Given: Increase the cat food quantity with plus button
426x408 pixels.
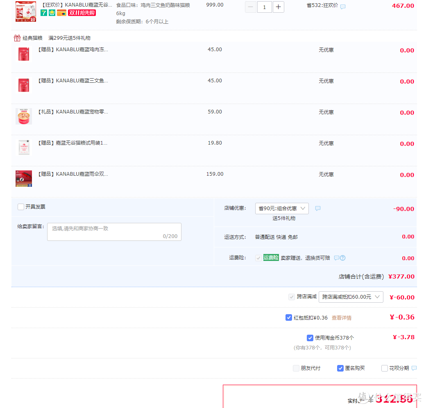Looking at the screenshot, I should tap(279, 7).
